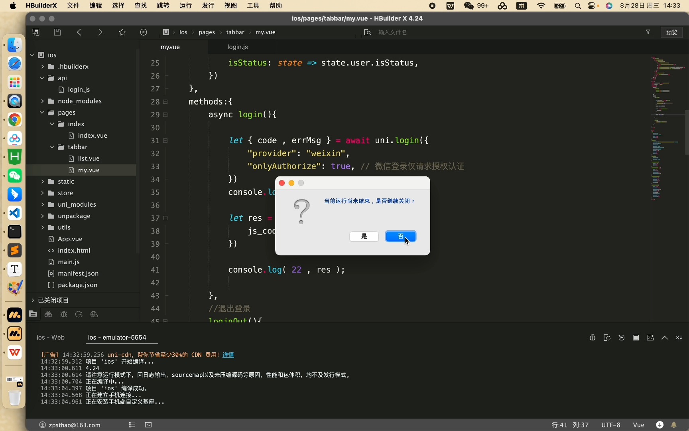Image resolution: width=689 pixels, height=431 pixels.
Task: Click the code minimap overview
Action: 668,128
